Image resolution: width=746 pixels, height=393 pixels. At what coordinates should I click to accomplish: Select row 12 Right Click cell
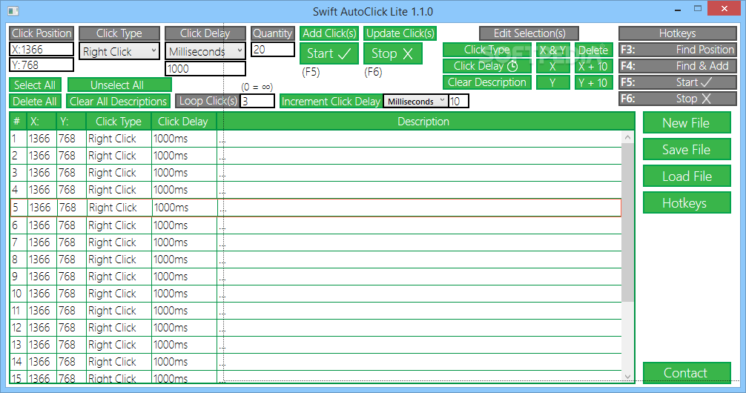point(119,328)
